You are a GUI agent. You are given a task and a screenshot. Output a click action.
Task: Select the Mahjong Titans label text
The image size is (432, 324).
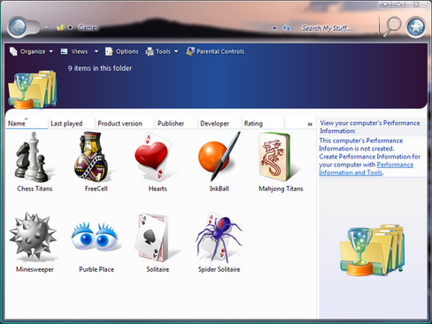click(281, 189)
